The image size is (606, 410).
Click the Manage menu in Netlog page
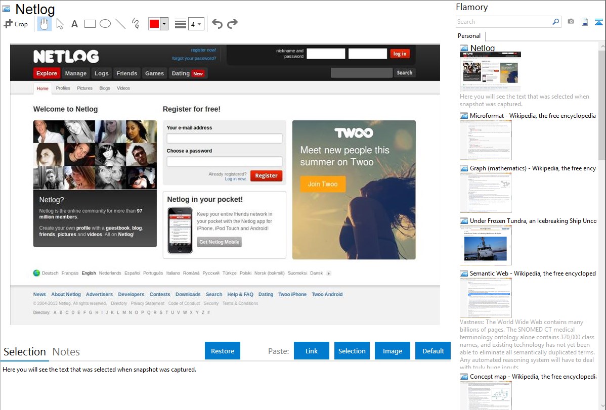(x=76, y=73)
